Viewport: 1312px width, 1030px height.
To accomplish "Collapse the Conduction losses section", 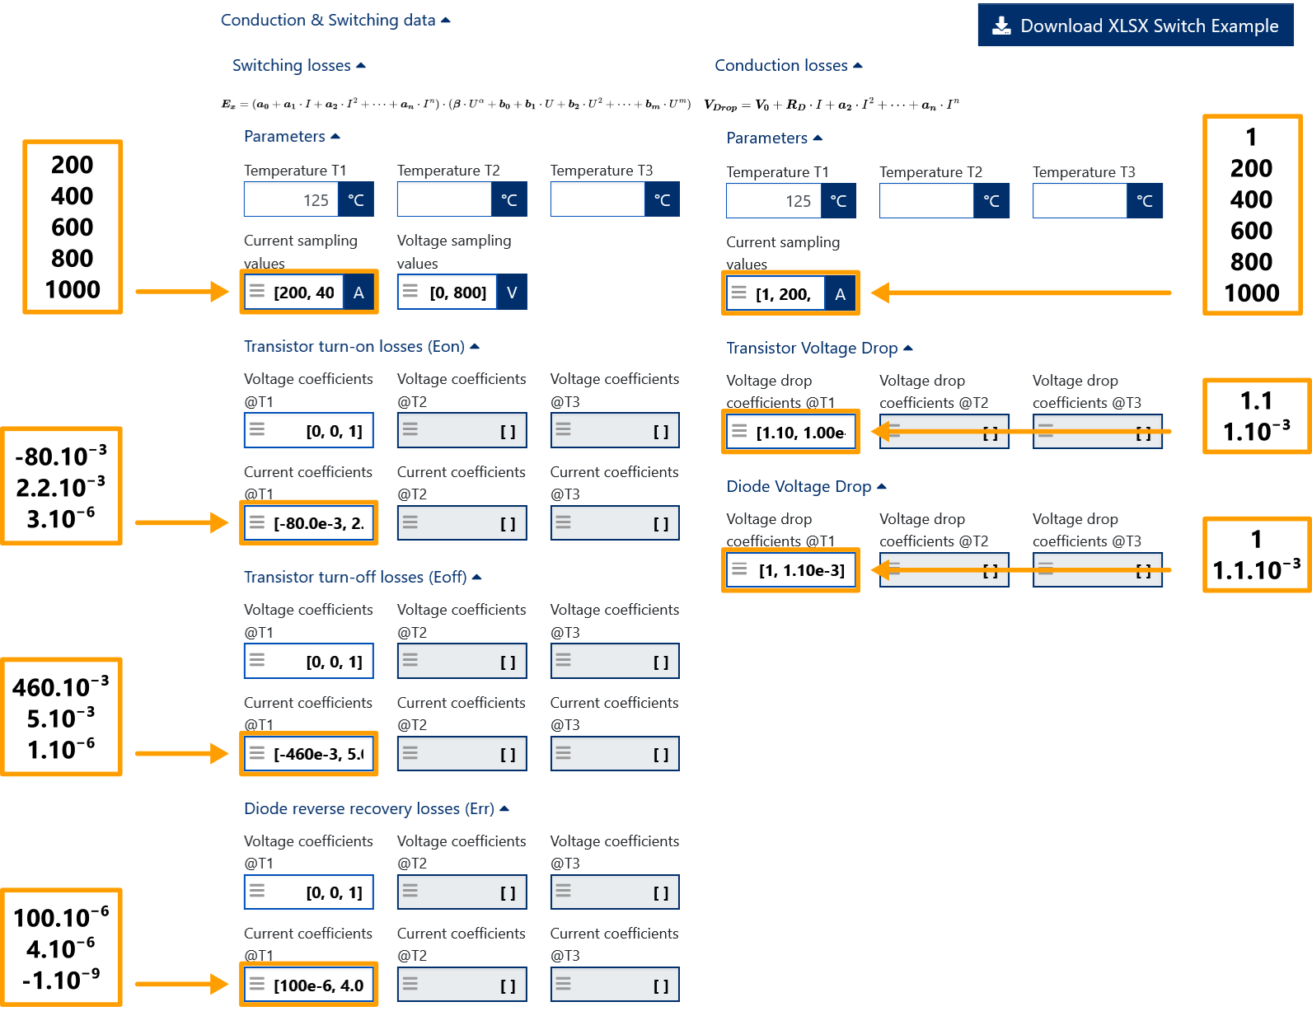I will point(858,65).
